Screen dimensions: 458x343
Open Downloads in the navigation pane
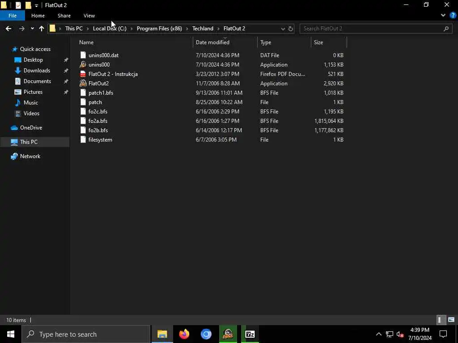(x=37, y=71)
